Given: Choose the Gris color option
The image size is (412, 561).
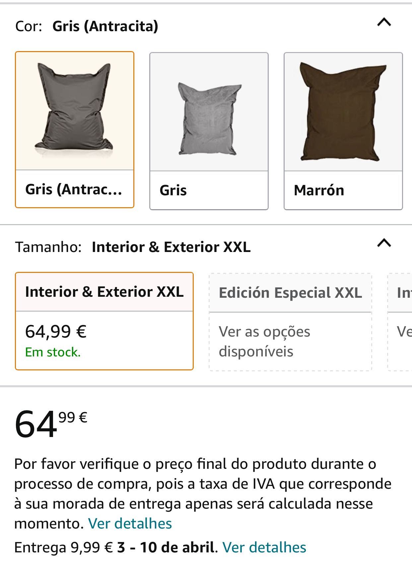Looking at the screenshot, I should tap(209, 131).
